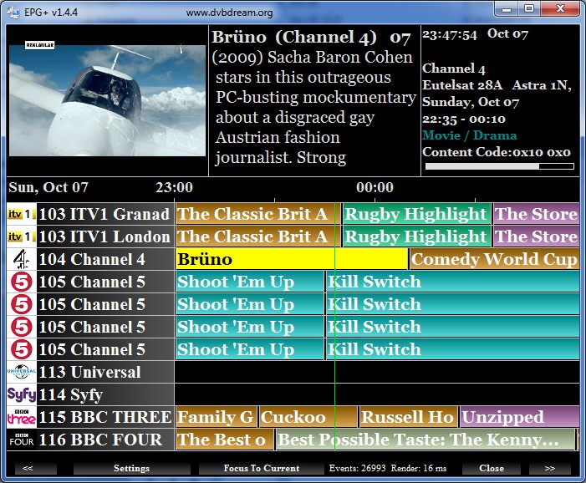Click the 22:35 - 00:10 time range text
Viewport: 586px width, 483px height.
pyautogui.click(x=464, y=119)
